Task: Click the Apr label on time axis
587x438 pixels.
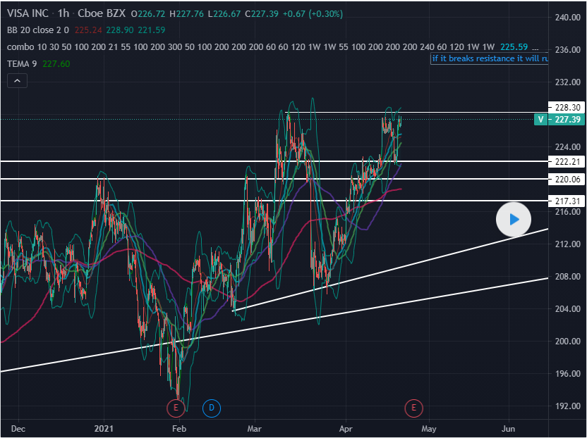Action: tap(345, 427)
